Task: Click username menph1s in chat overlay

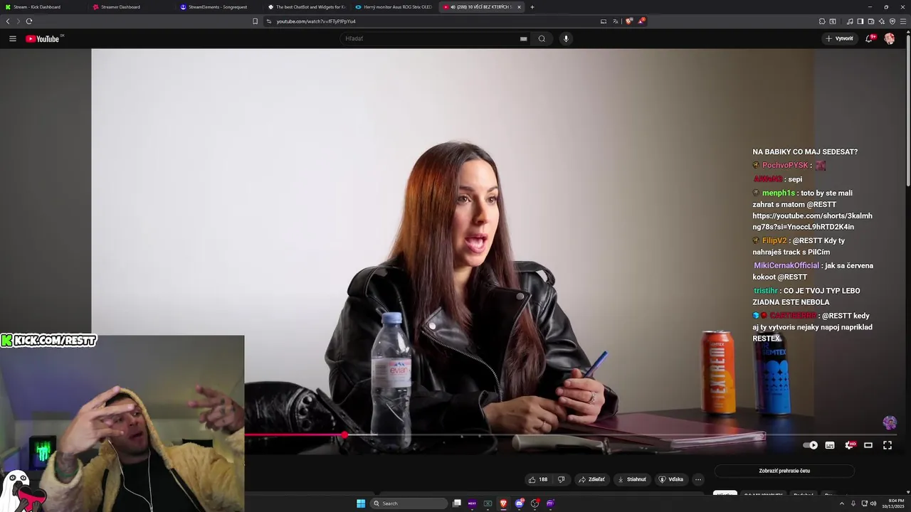Action: [x=779, y=193]
